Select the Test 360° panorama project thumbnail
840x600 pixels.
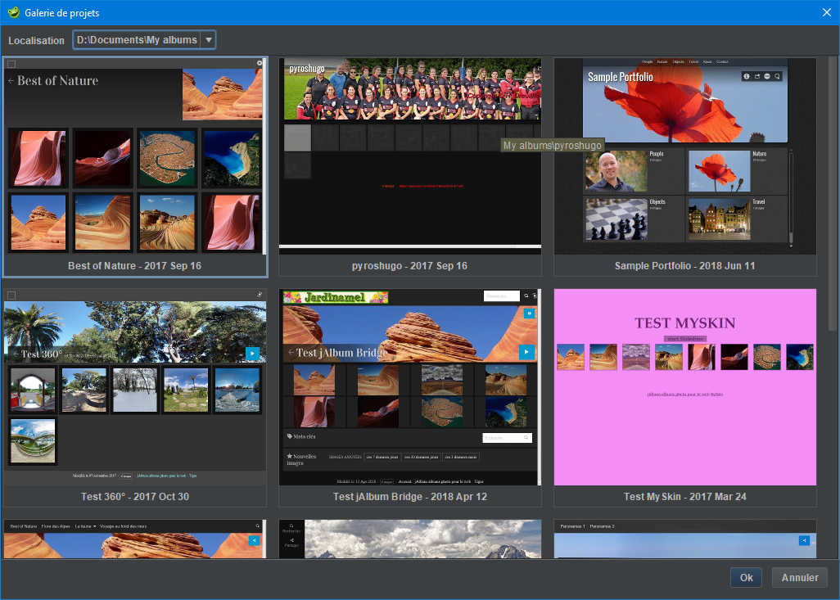click(x=135, y=387)
